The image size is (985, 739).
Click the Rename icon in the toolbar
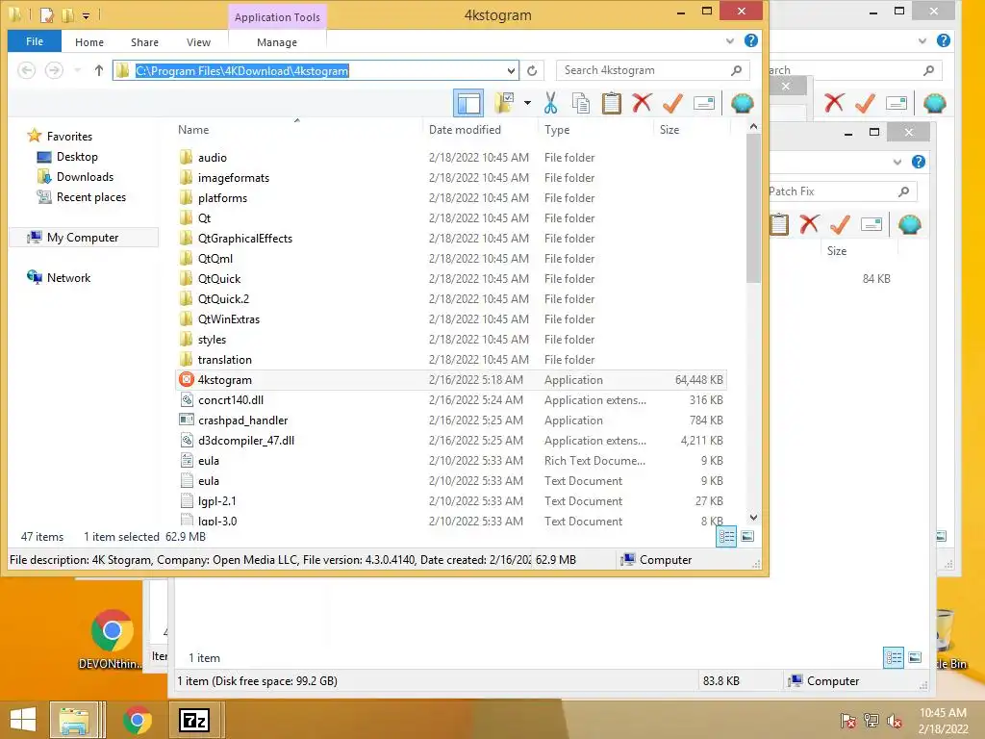tap(703, 103)
